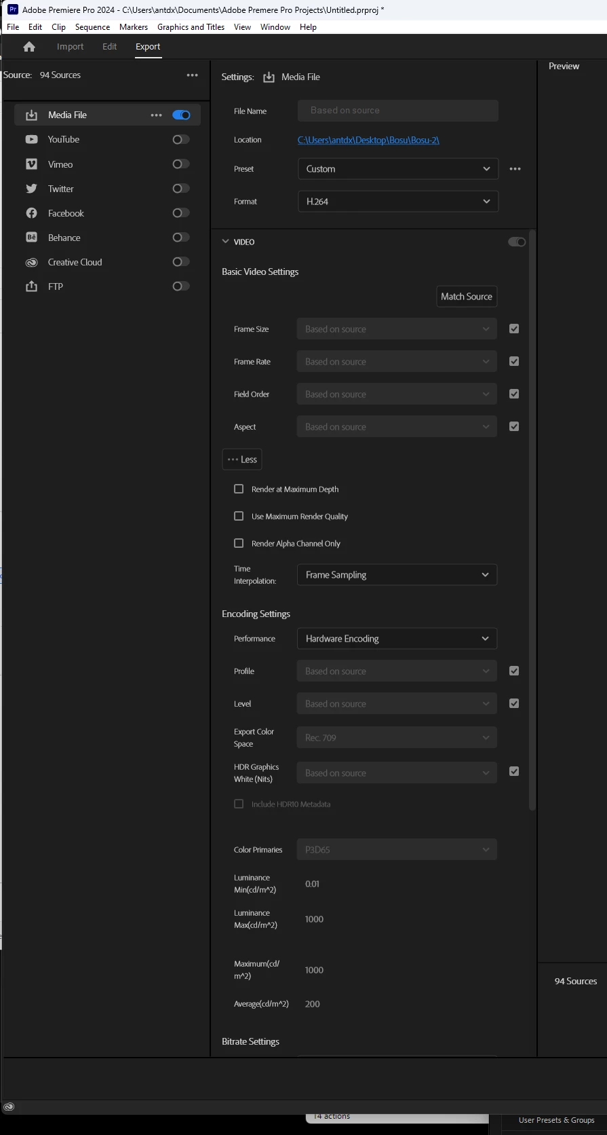Click the Markers menu

point(134,27)
